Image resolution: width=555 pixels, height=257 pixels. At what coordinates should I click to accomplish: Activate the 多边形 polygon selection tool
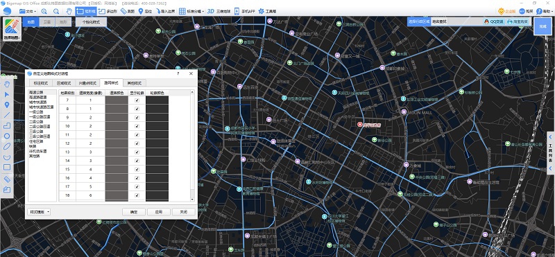[x=108, y=11]
